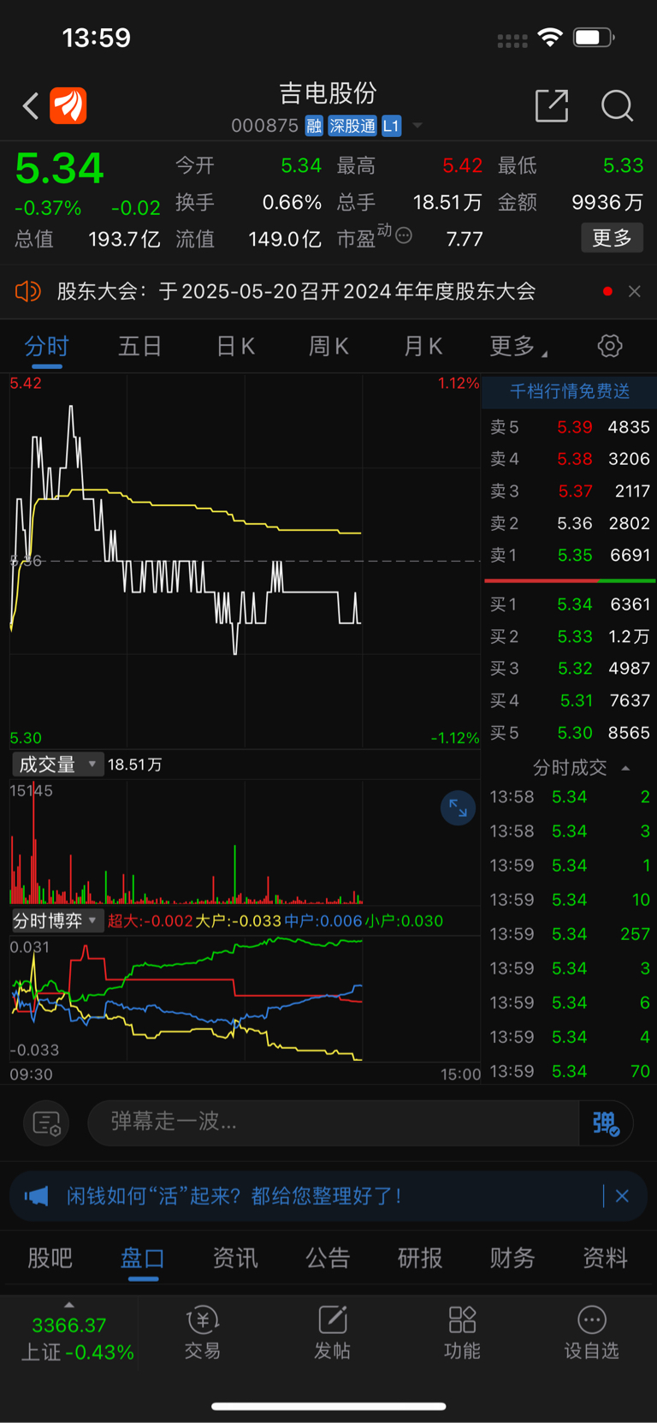The image size is (657, 1423).
Task: Close the shareholder meeting notice
Action: (634, 291)
